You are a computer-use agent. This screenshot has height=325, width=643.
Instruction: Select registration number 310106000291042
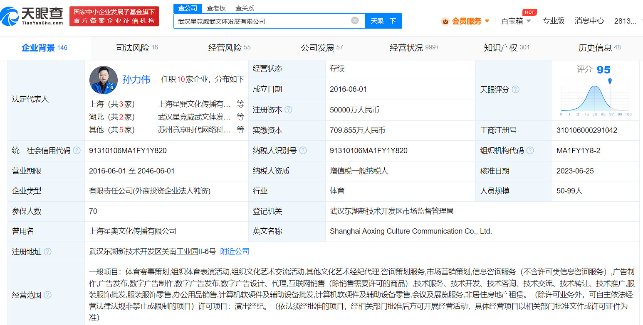pyautogui.click(x=587, y=130)
